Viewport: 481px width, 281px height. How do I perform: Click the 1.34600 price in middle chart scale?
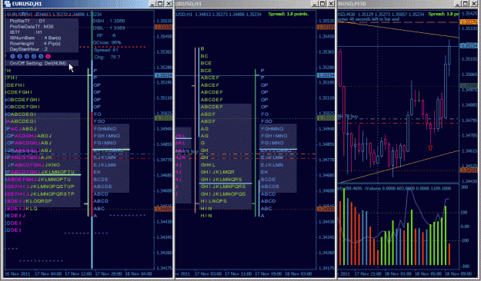click(326, 190)
